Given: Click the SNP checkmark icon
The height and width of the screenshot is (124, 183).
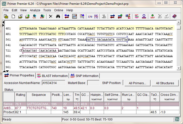Looking at the screenshot, I should click(x=167, y=16).
